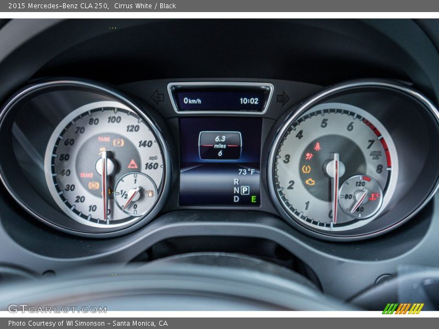The image size is (439, 329).
Task: Click the 60 mark on the speedometer
Action: (69, 143)
